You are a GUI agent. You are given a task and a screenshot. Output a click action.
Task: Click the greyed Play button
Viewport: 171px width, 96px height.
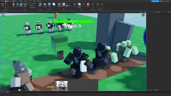point(75,5)
